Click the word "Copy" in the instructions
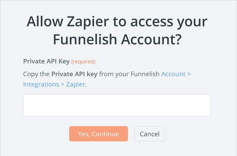Screen dimensions: 237x156 click(31, 74)
